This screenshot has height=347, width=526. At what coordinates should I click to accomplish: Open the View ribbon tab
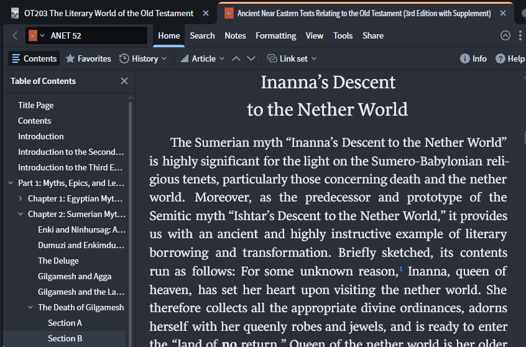[315, 35]
